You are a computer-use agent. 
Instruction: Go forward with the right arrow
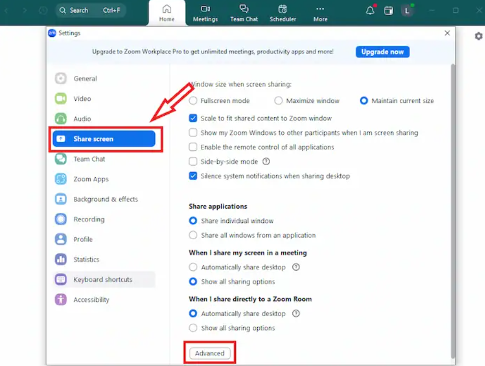tap(25, 11)
